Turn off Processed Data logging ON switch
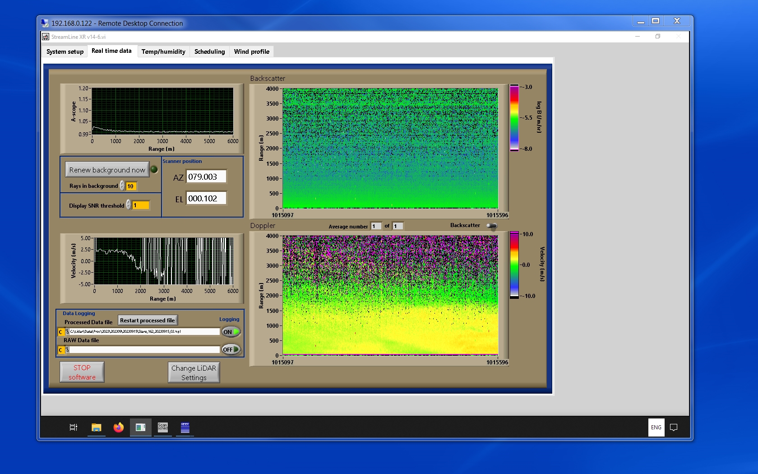The width and height of the screenshot is (758, 474). (x=231, y=332)
